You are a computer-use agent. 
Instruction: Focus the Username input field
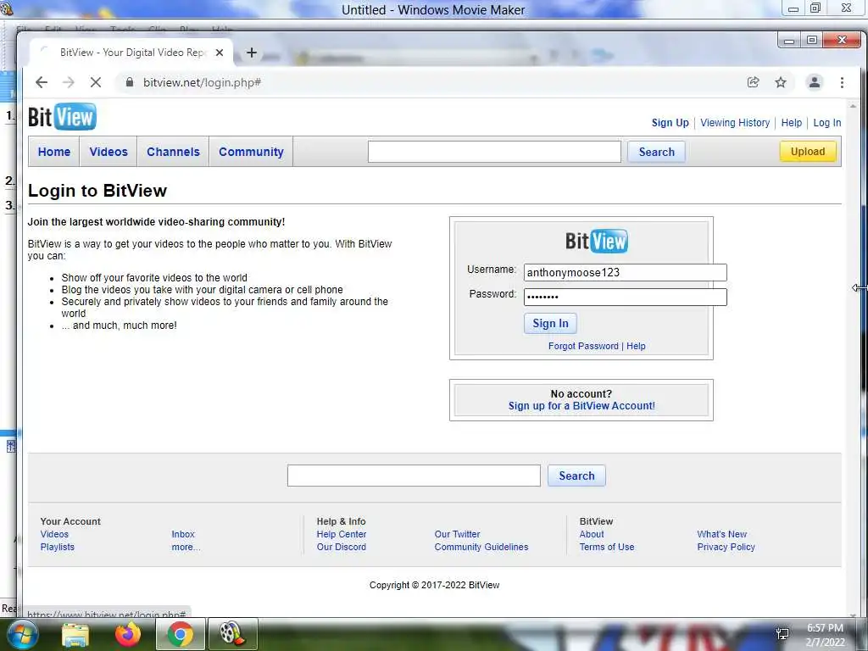pyautogui.click(x=625, y=272)
